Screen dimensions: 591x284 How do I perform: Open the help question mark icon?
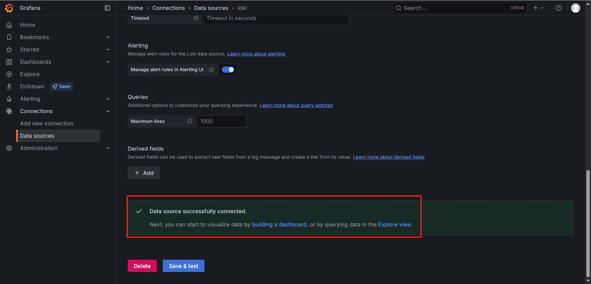click(559, 8)
